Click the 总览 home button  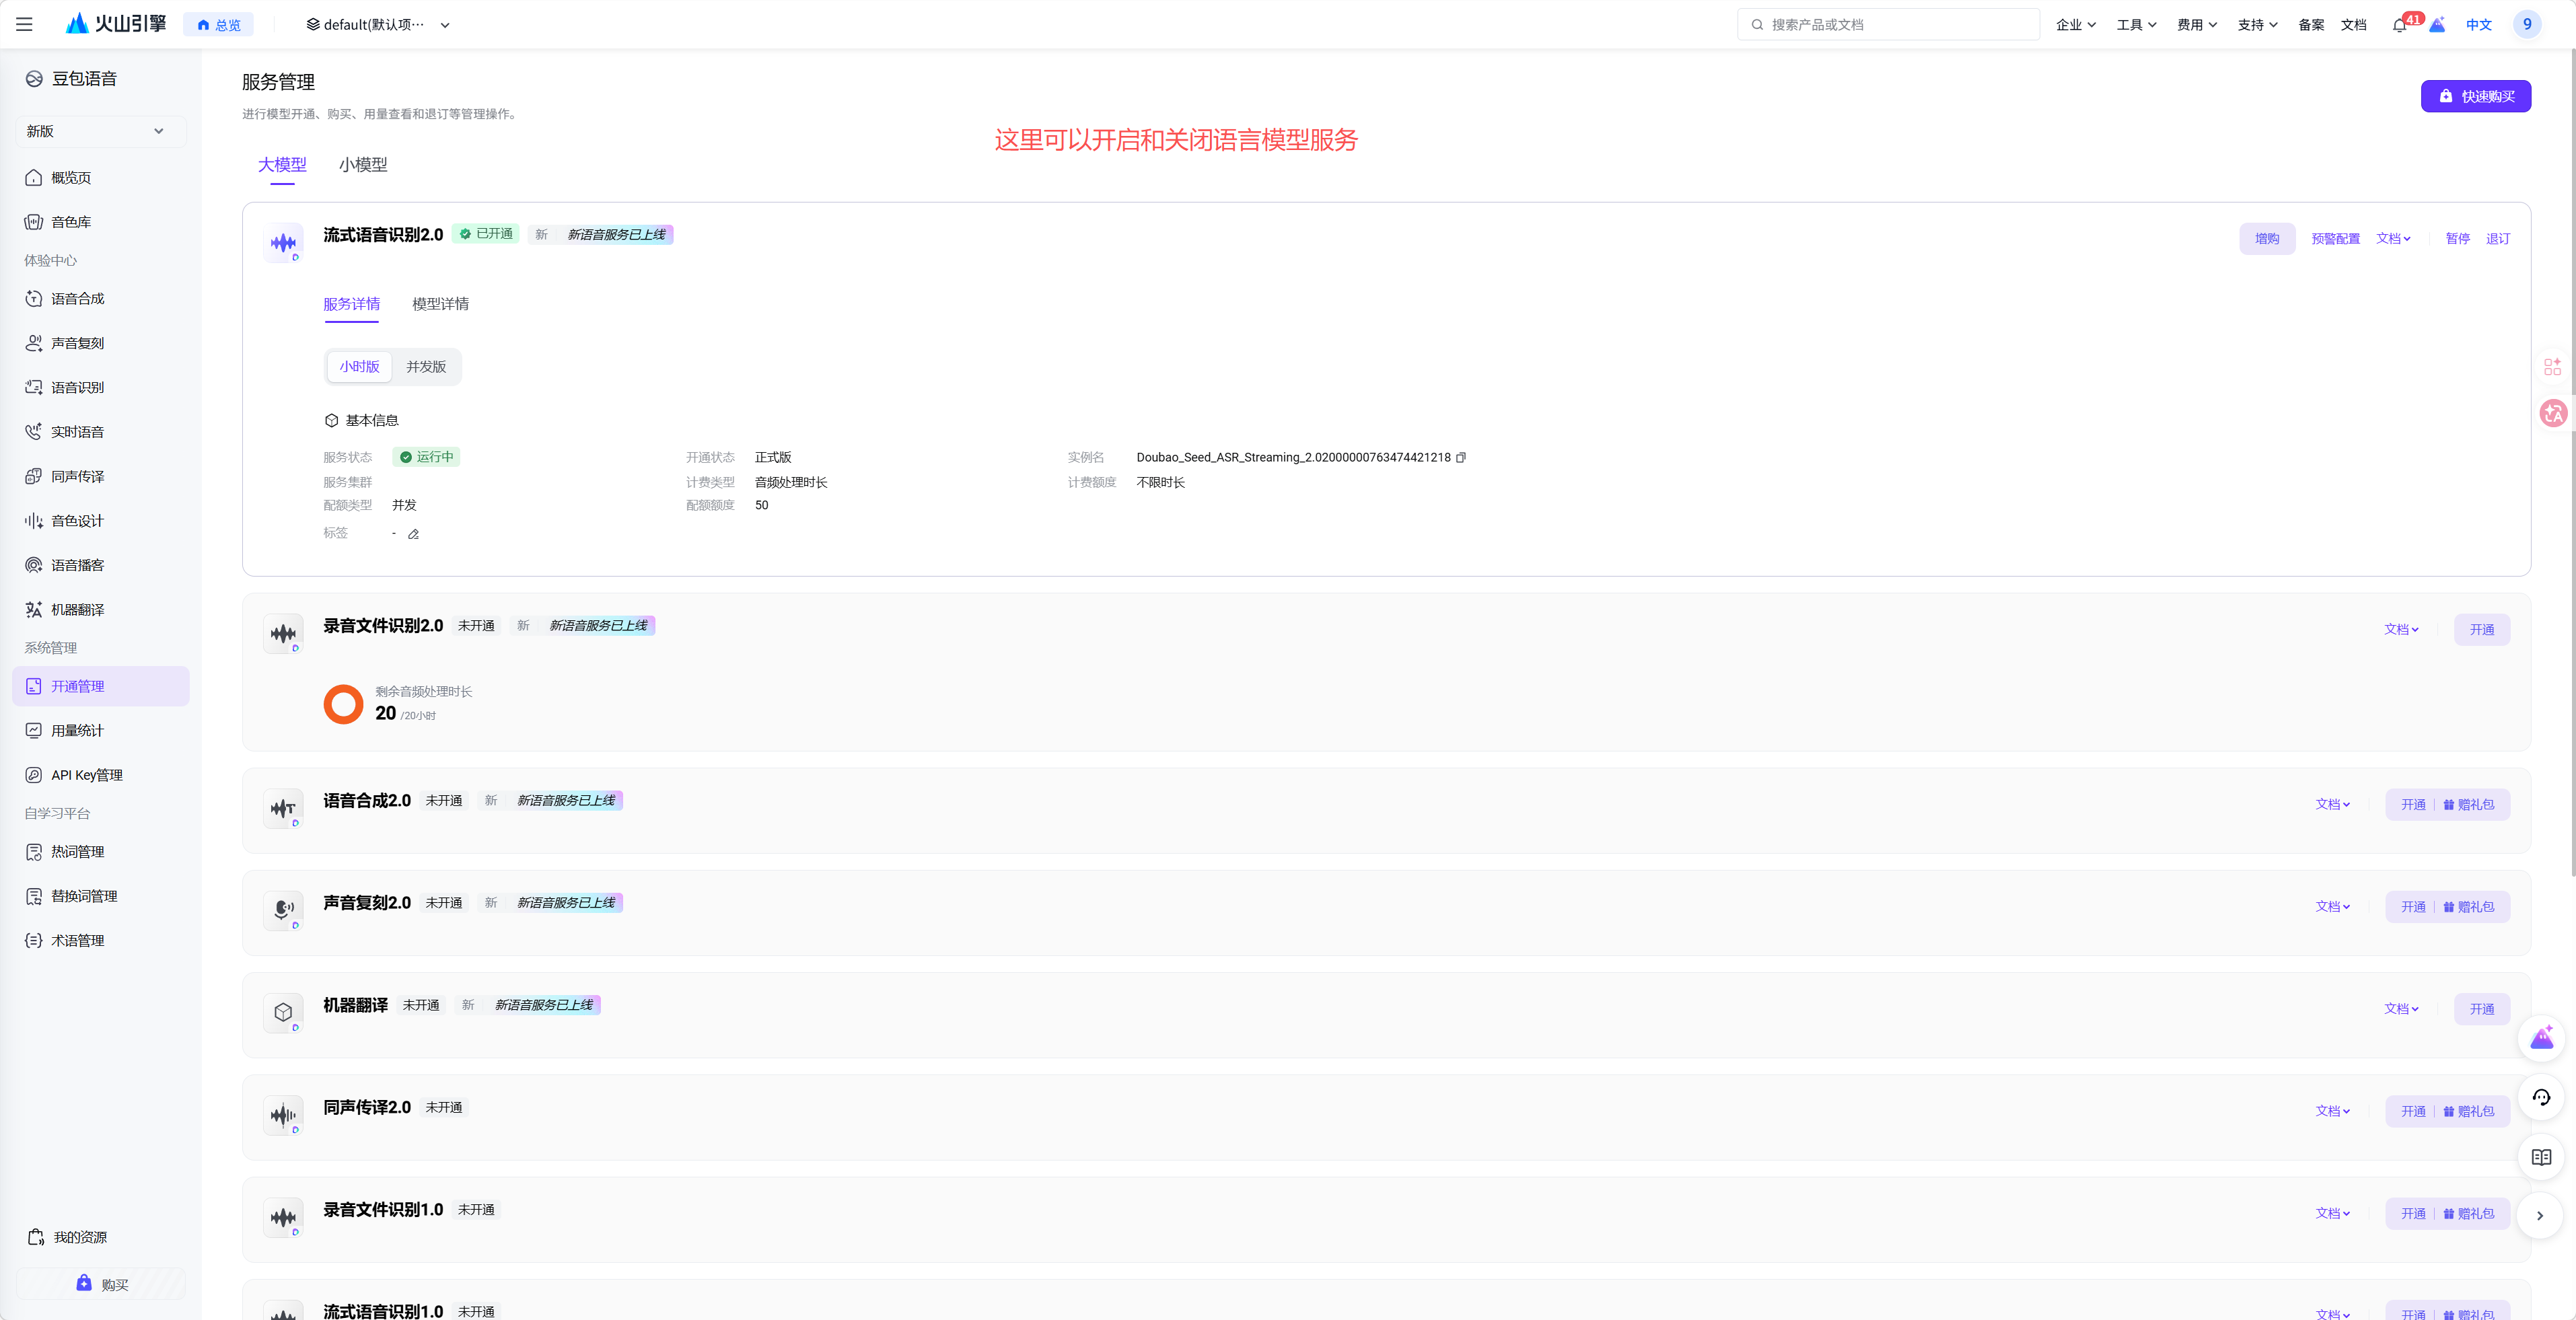coord(218,25)
